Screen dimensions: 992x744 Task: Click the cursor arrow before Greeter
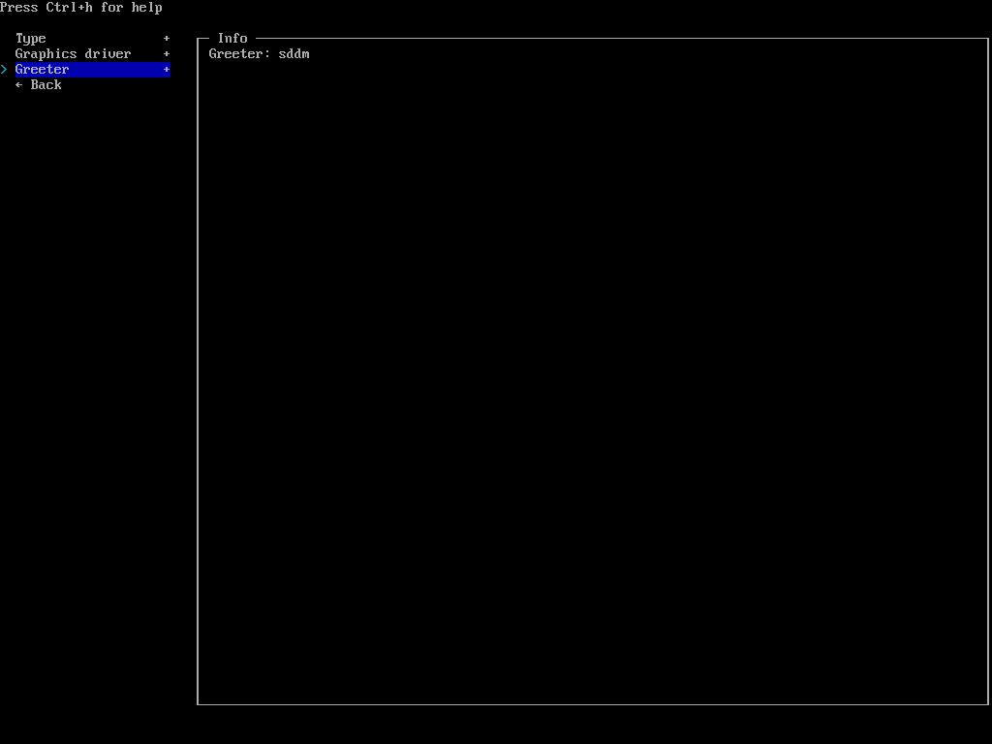(x=4, y=70)
